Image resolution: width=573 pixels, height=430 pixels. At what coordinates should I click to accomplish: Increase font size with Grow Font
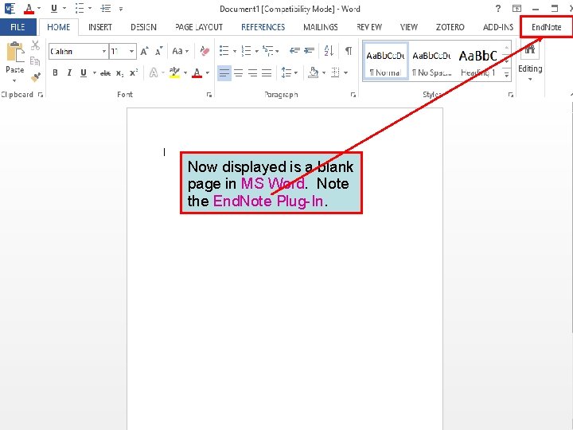coord(144,51)
